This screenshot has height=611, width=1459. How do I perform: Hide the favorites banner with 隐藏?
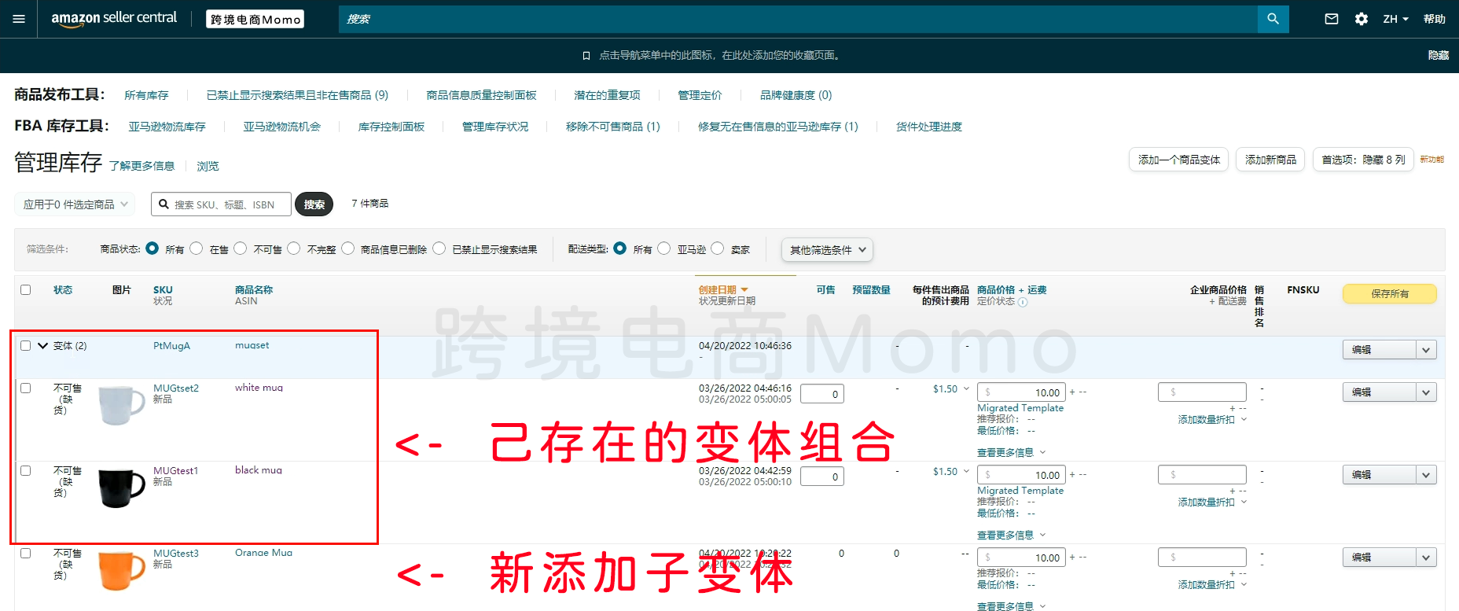coord(1439,55)
